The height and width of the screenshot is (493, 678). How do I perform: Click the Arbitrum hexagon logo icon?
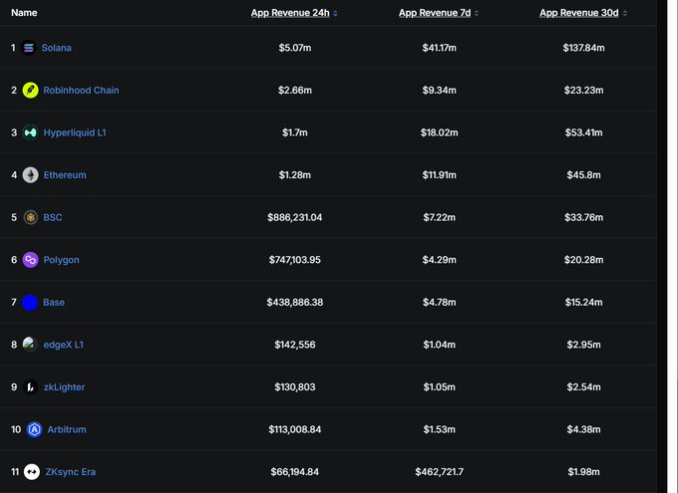pyautogui.click(x=34, y=429)
